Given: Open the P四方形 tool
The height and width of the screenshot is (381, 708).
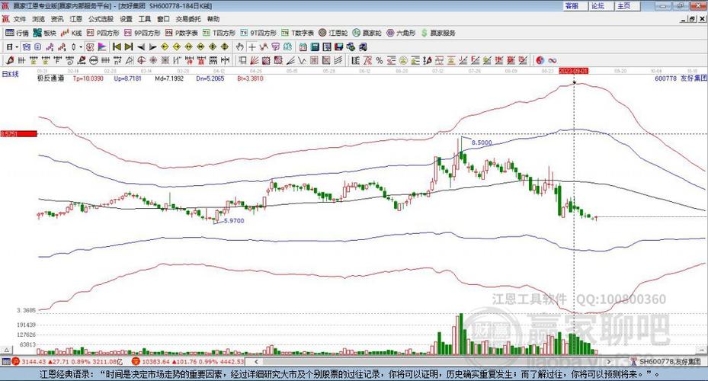Looking at the screenshot, I should (103, 33).
